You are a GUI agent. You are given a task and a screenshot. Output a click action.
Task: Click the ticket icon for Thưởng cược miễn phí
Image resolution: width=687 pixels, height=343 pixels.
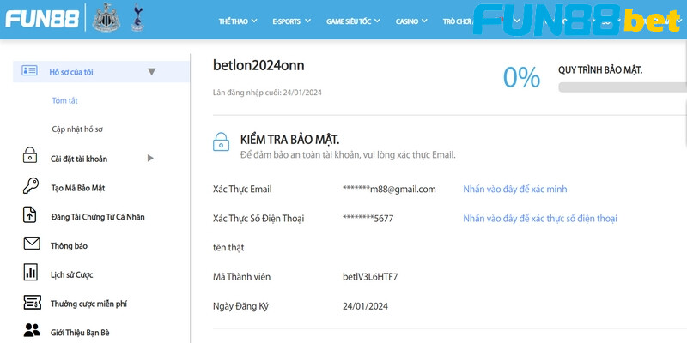pos(32,303)
